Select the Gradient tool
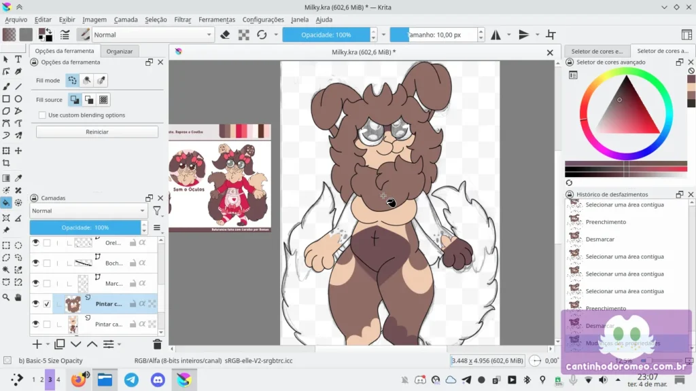The height and width of the screenshot is (391, 696). click(6, 179)
